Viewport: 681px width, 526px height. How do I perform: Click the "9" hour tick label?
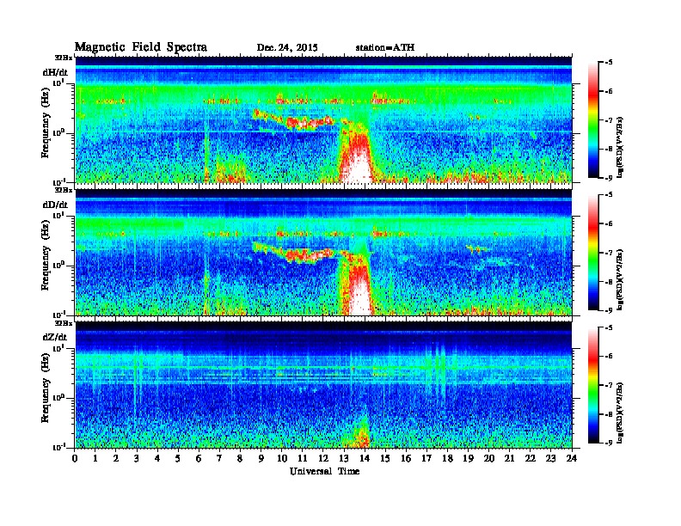click(261, 459)
